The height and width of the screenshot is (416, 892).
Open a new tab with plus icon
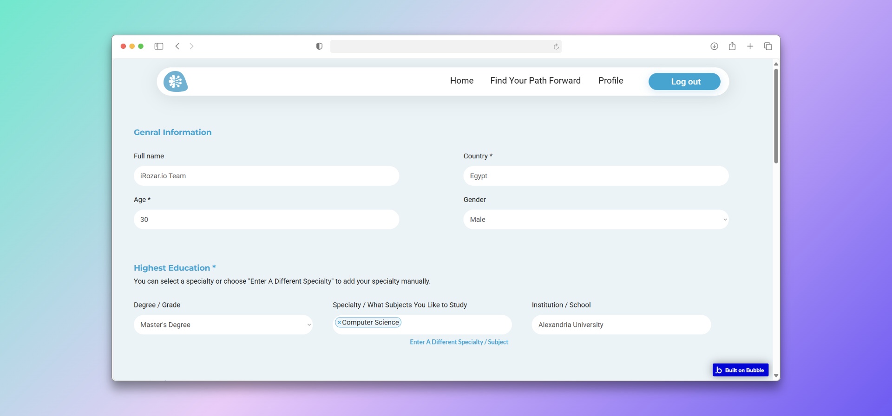click(750, 46)
